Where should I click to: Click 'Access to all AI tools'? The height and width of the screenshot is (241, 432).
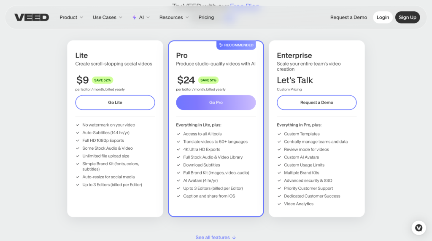tap(202, 134)
